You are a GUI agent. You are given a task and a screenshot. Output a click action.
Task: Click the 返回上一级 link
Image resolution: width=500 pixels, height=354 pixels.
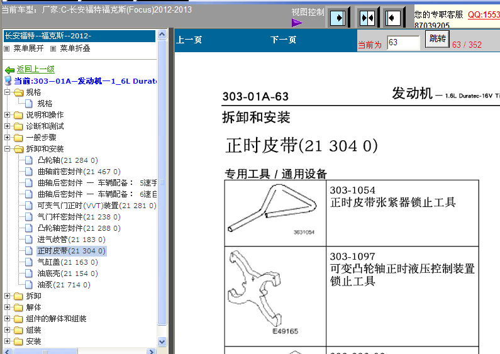click(x=35, y=69)
